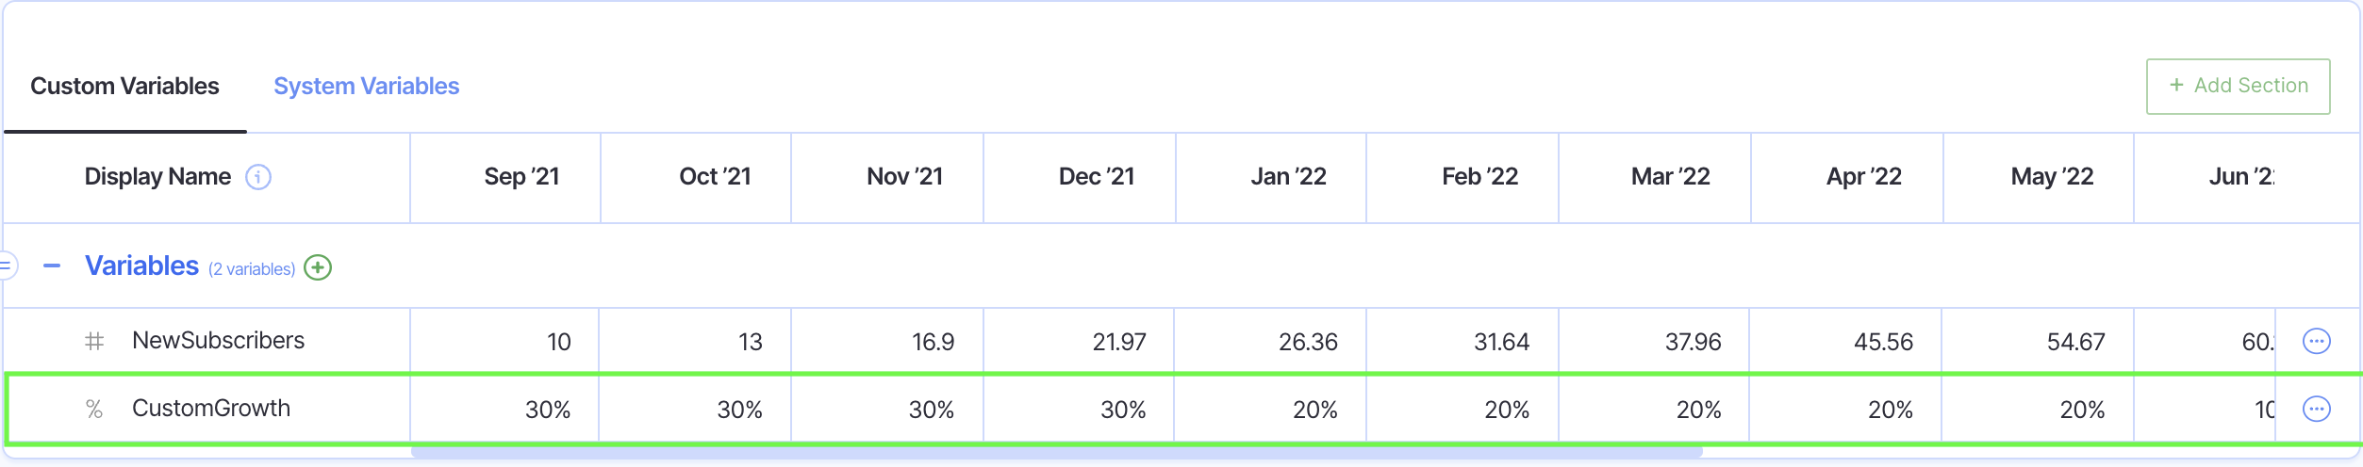Select the CustomGrowth Jan '22 value cell
Viewport: 2363px width, 467px height.
tap(1269, 409)
